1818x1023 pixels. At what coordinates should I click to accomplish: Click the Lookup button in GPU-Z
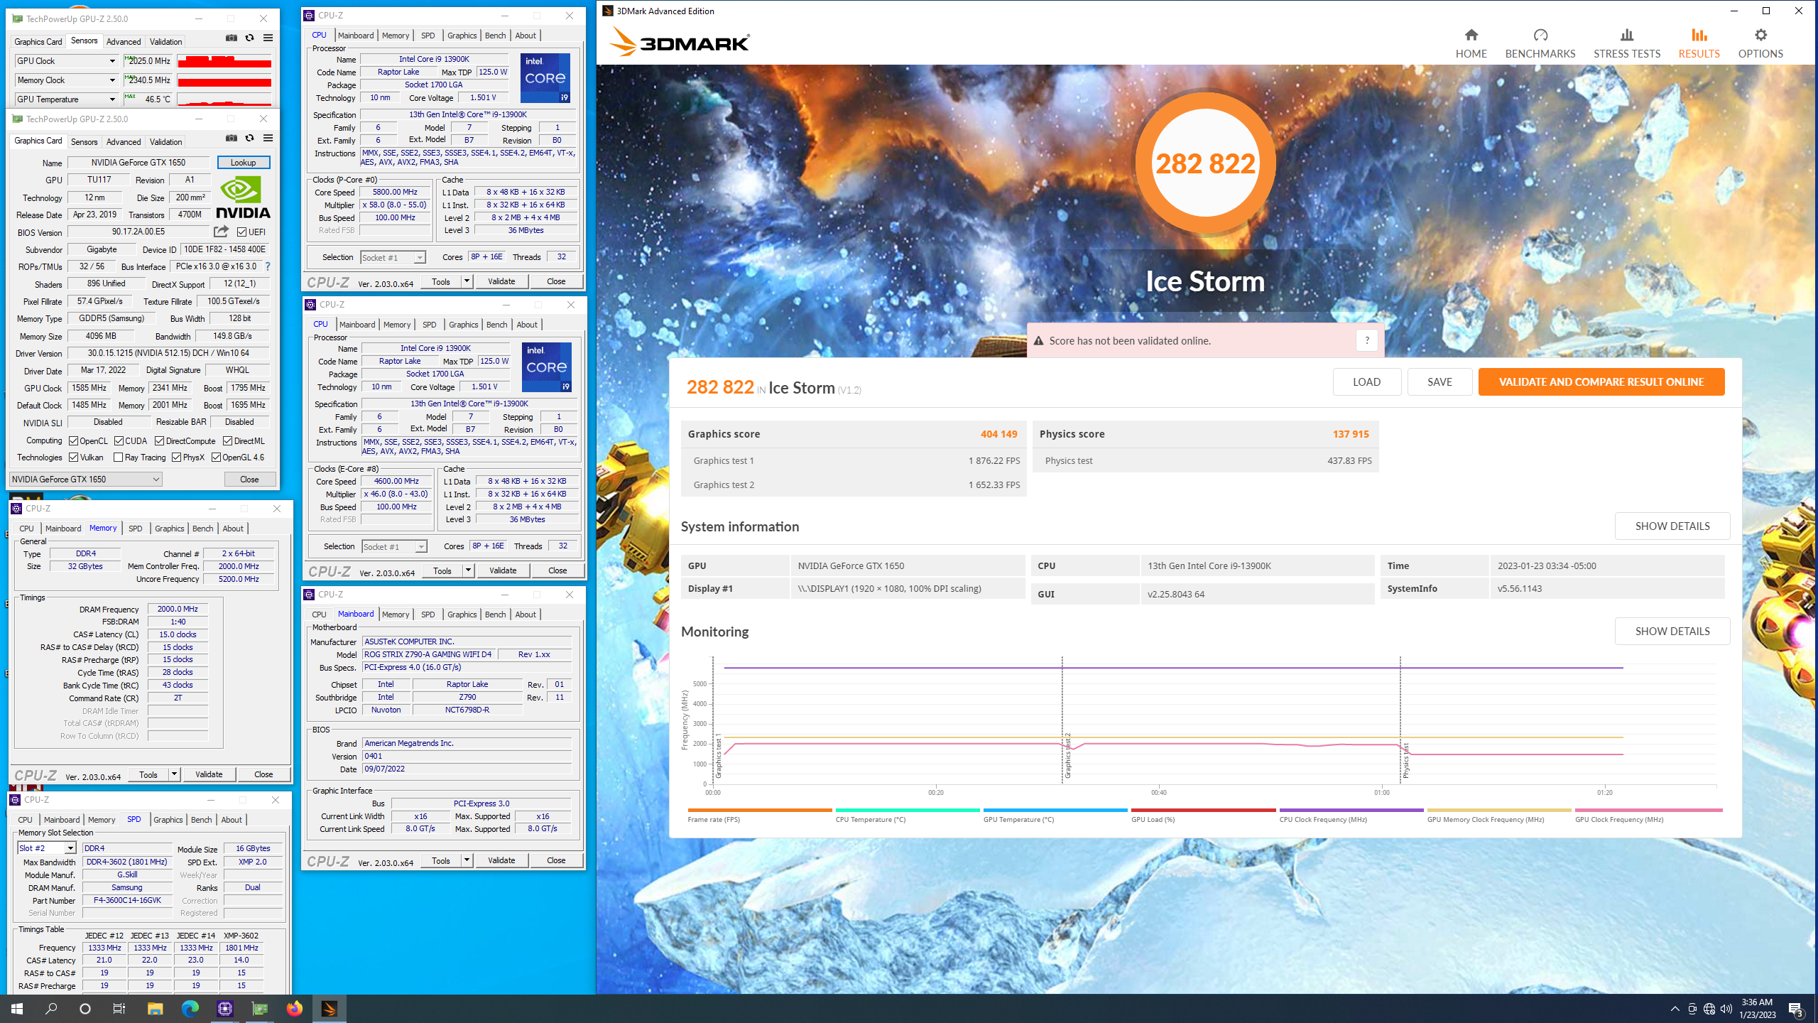[243, 163]
